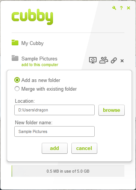
Task: Click the Location path input field
Action: click(54, 110)
